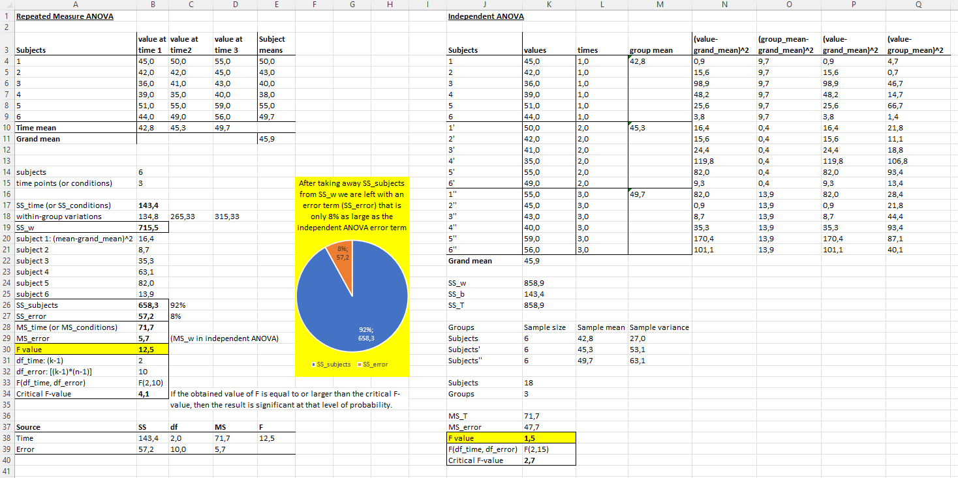This screenshot has height=478, width=958.
Task: Select the 'MS_time (or MS_conditions)' cell
Action: tap(75, 327)
